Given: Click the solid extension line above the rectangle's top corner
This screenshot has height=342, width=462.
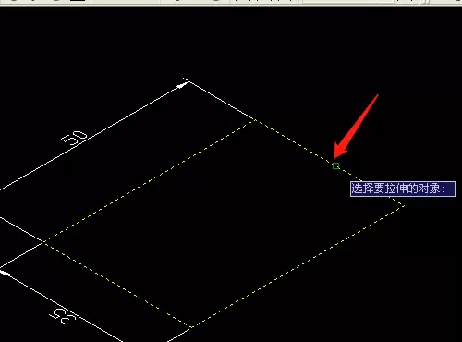Looking at the screenshot, I should click(x=219, y=99).
